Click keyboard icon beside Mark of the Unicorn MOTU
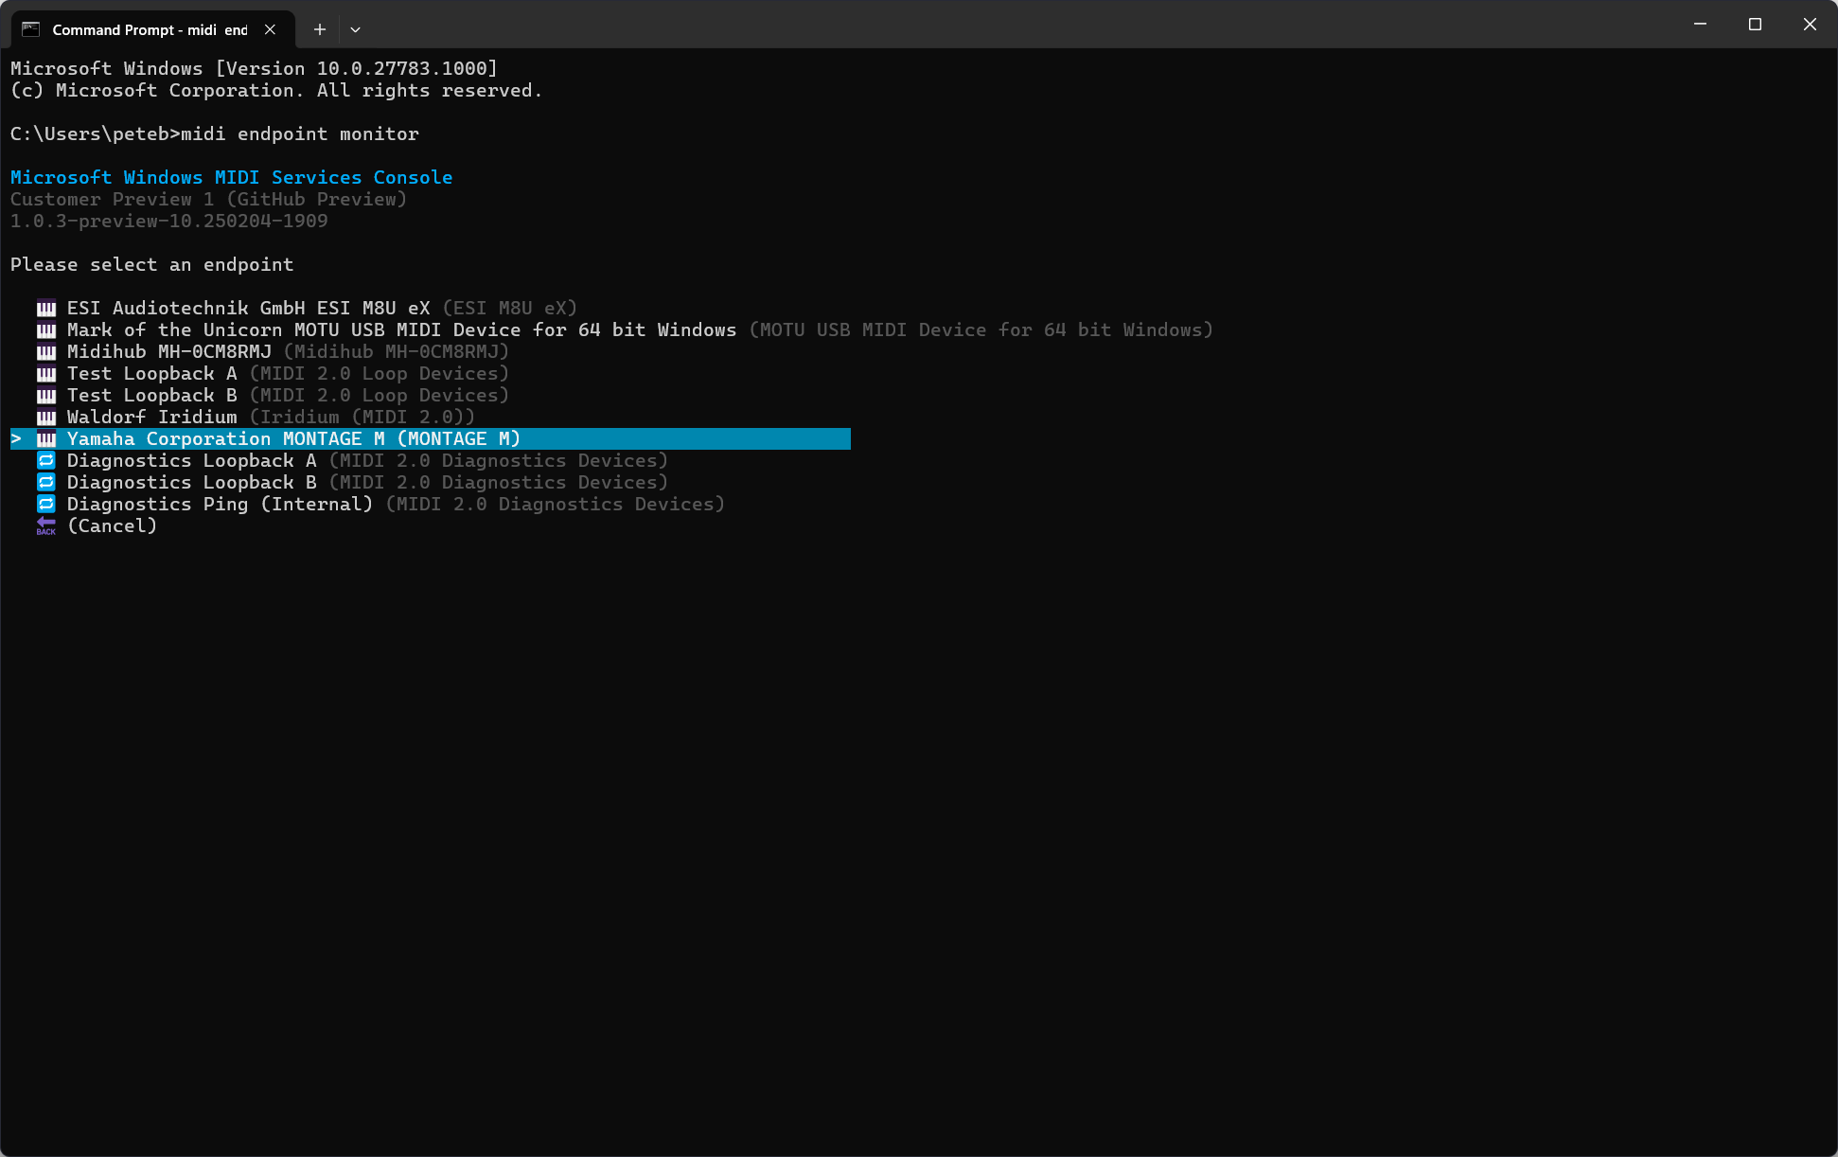The image size is (1838, 1157). pyautogui.click(x=46, y=330)
